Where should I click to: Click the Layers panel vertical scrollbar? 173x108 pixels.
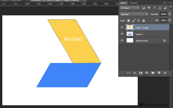coord(171,47)
